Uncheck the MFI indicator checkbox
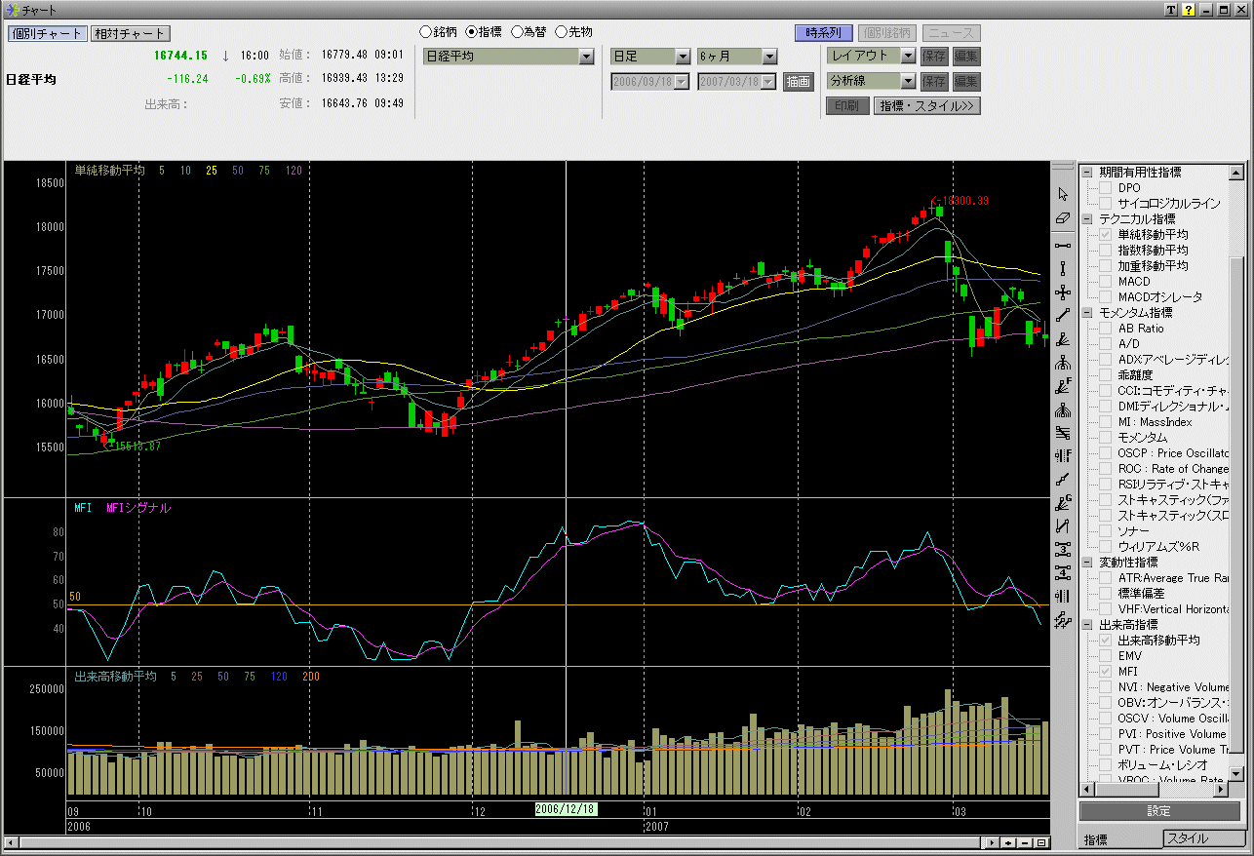 (x=1106, y=672)
